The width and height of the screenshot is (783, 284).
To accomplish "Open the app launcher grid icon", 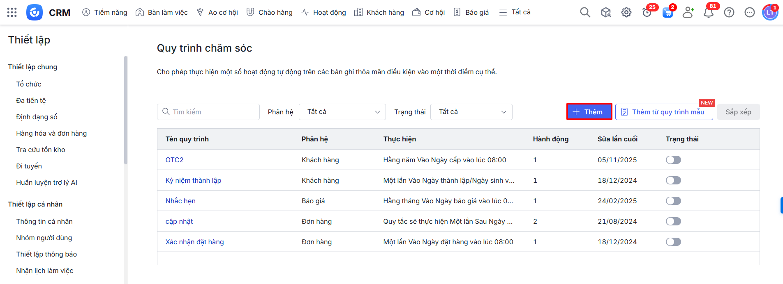I will click(x=12, y=12).
